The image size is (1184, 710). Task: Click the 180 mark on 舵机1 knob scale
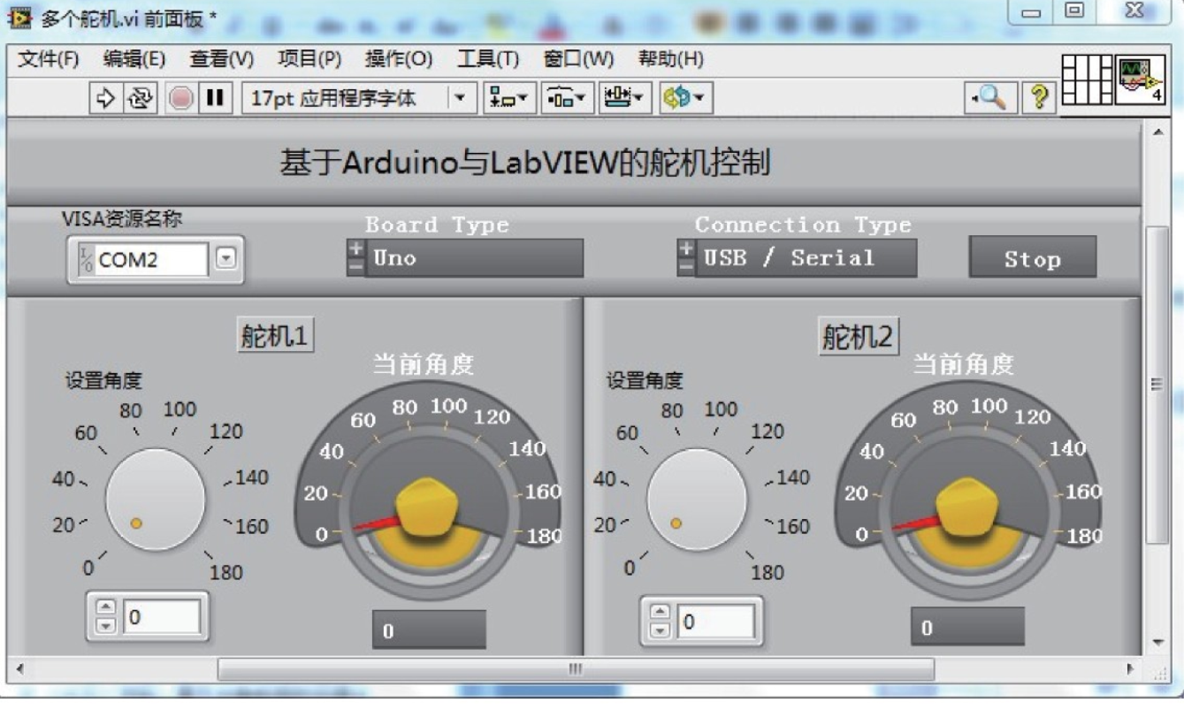tap(226, 572)
